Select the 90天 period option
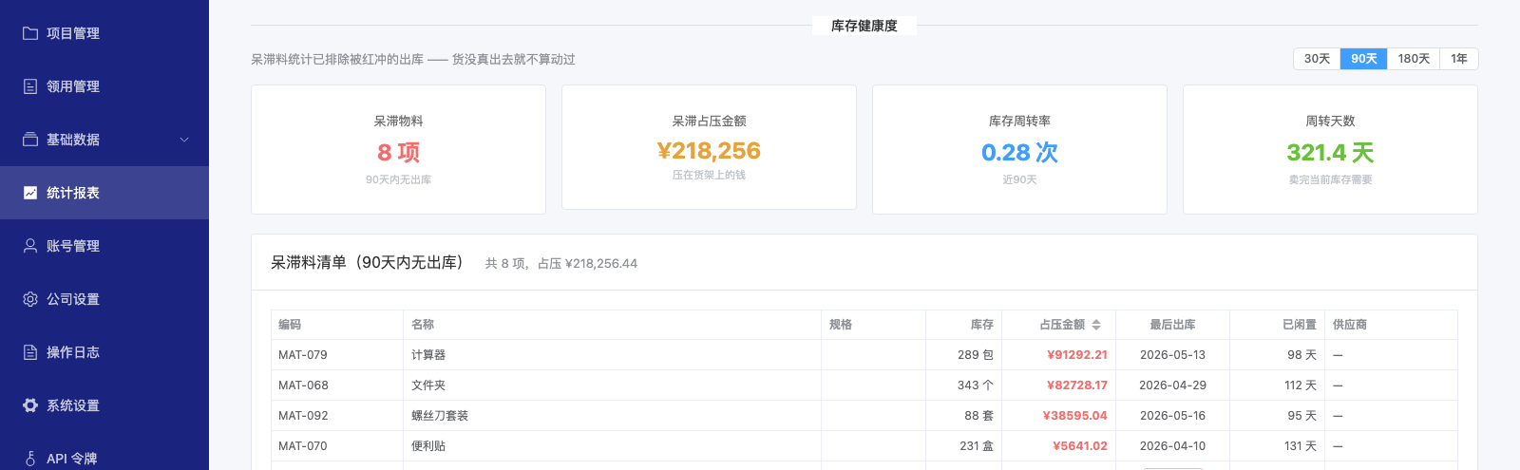 tap(1364, 59)
